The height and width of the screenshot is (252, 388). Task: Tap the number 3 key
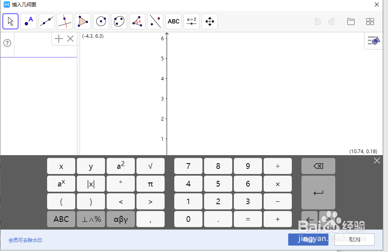(x=248, y=201)
